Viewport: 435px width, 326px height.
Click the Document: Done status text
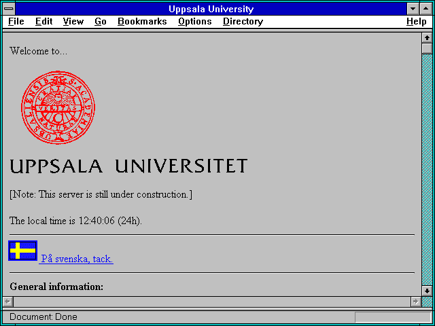(43, 317)
